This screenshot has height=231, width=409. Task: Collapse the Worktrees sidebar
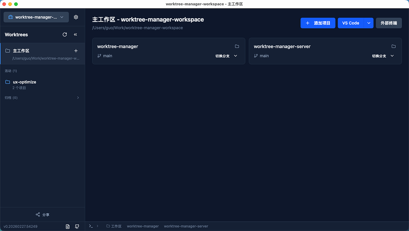(x=75, y=34)
